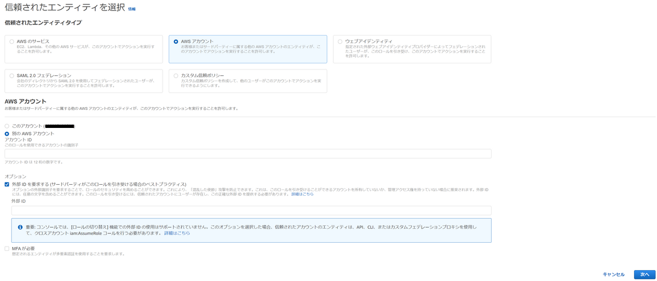Select the このアカウント radio button

point(7,126)
